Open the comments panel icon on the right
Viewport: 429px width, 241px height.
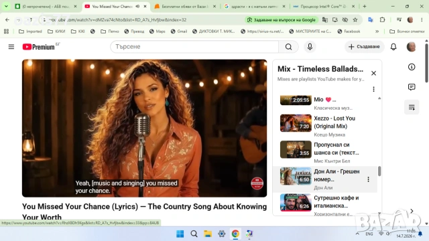click(412, 87)
